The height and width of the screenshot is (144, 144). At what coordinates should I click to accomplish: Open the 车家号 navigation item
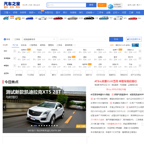pyautogui.click(x=23, y=12)
